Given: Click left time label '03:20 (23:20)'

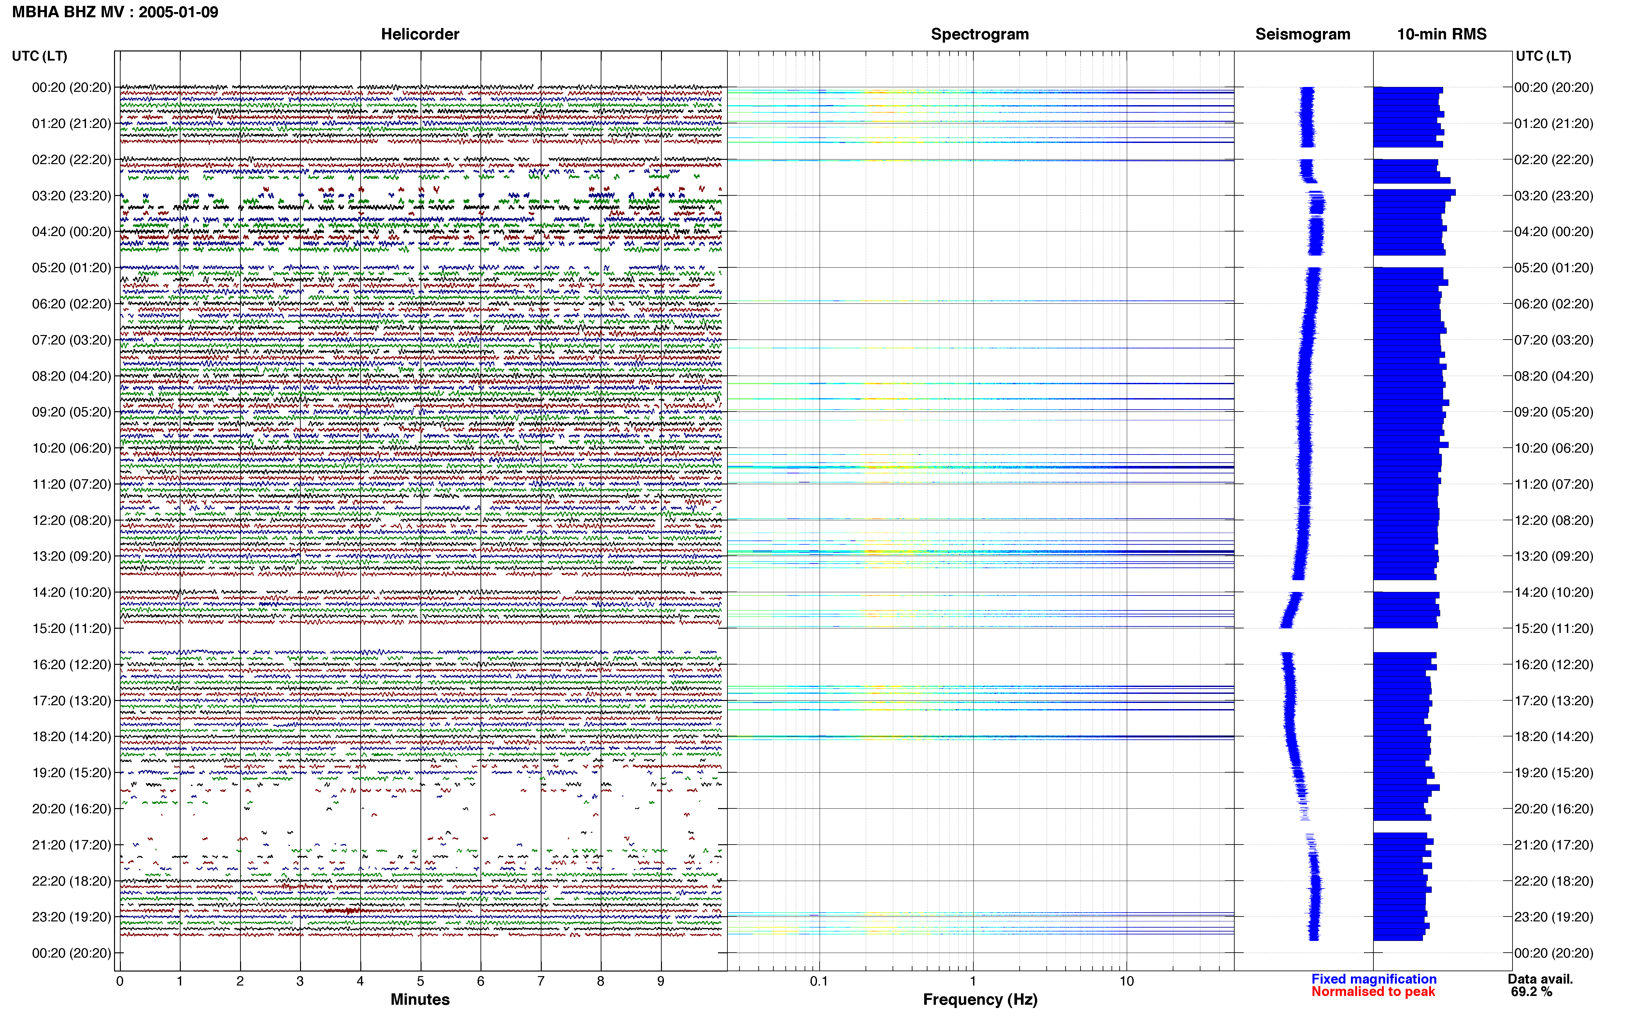Looking at the screenshot, I should point(71,195).
